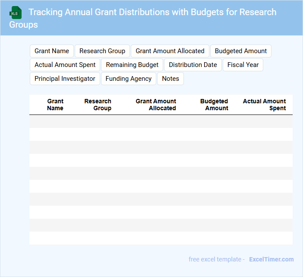Image resolution: width=303 pixels, height=277 pixels.
Task: Click the first empty table row
Action: [x=161, y=121]
